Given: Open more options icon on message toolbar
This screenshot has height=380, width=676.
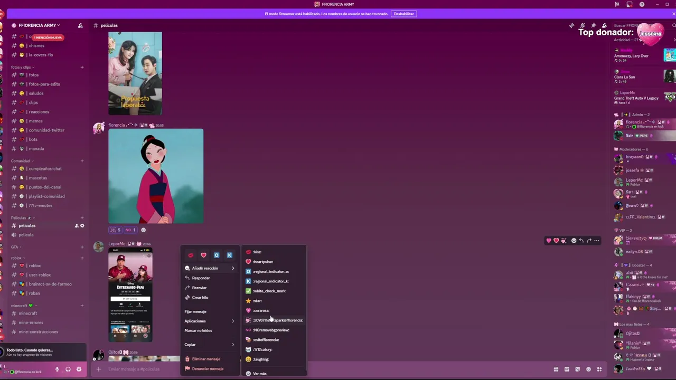Looking at the screenshot, I should point(597,241).
